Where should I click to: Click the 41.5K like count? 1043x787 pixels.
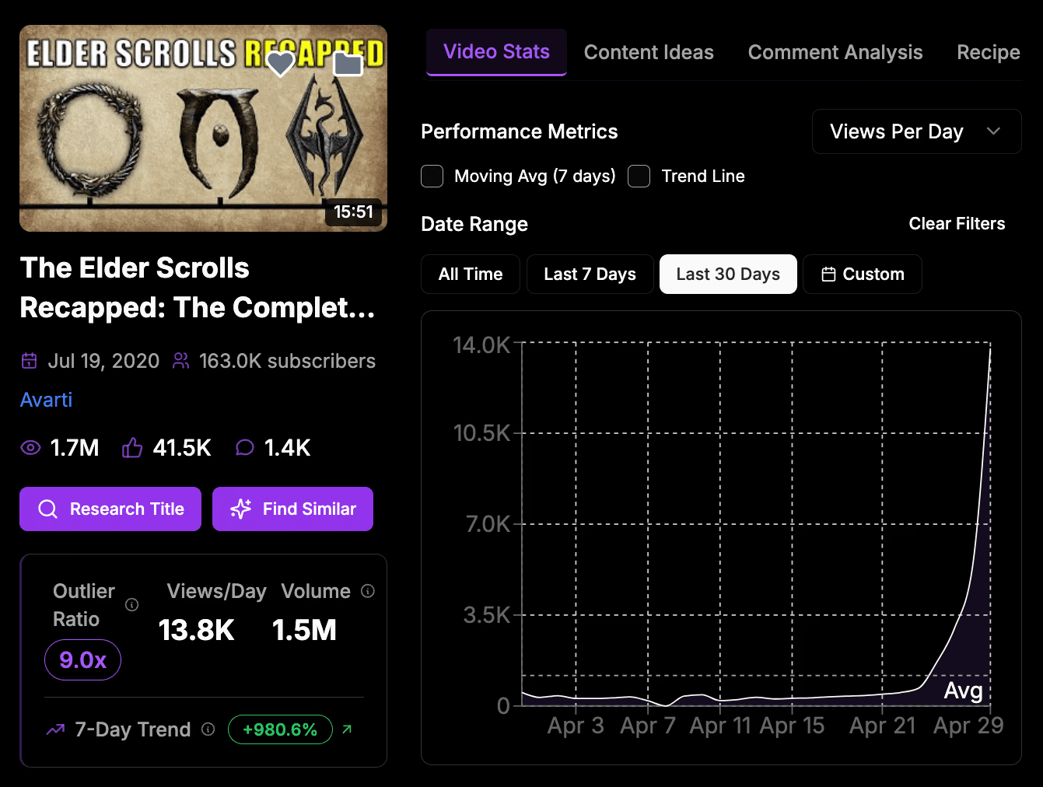pyautogui.click(x=182, y=447)
